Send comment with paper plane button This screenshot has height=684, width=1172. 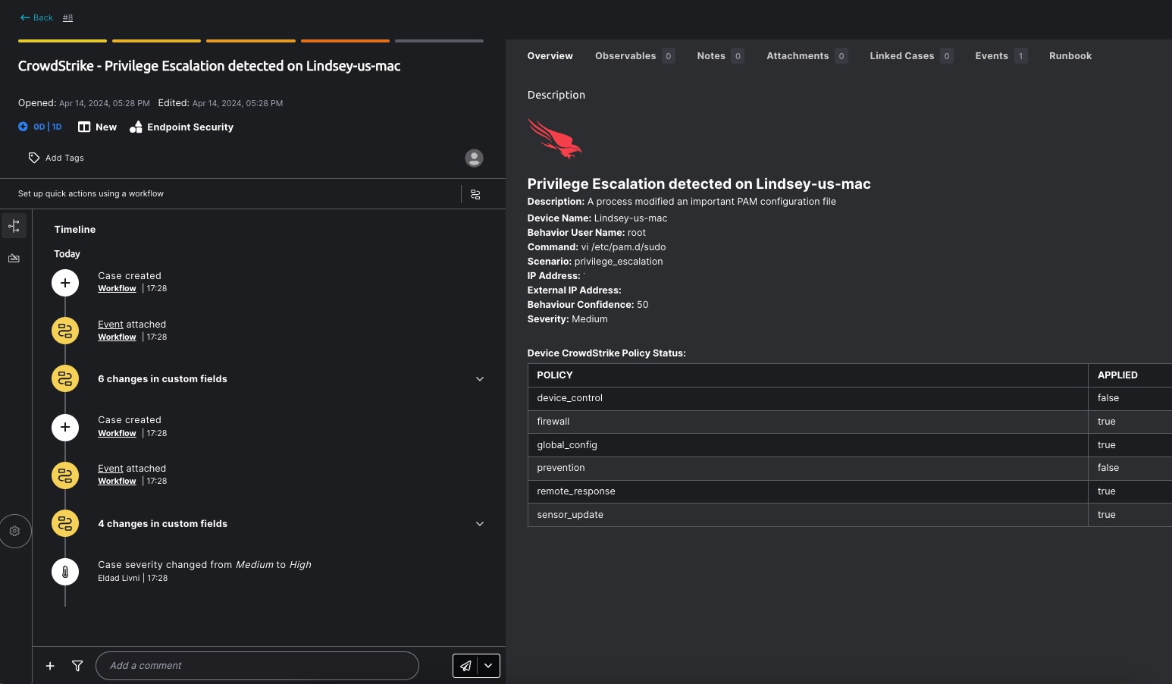(x=465, y=666)
